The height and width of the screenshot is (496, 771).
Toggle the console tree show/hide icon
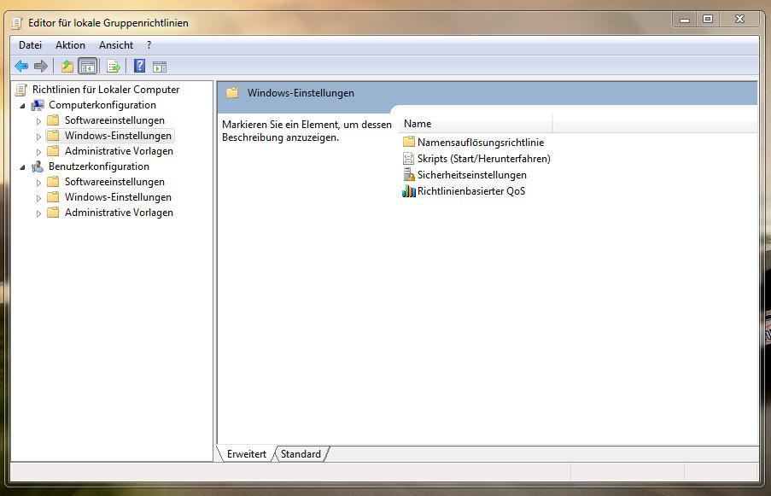point(88,67)
